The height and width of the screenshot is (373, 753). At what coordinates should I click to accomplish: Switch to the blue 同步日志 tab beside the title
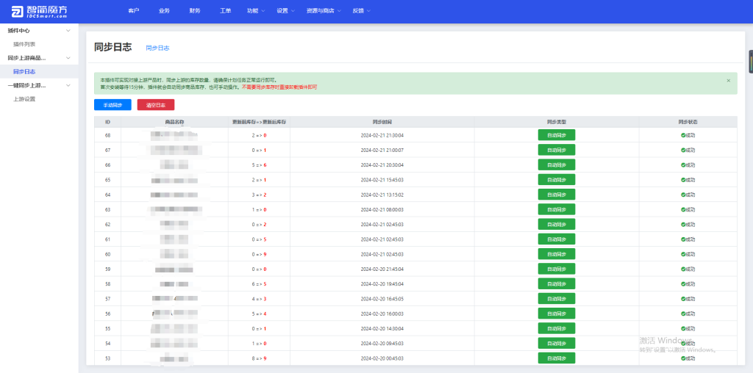pos(157,48)
